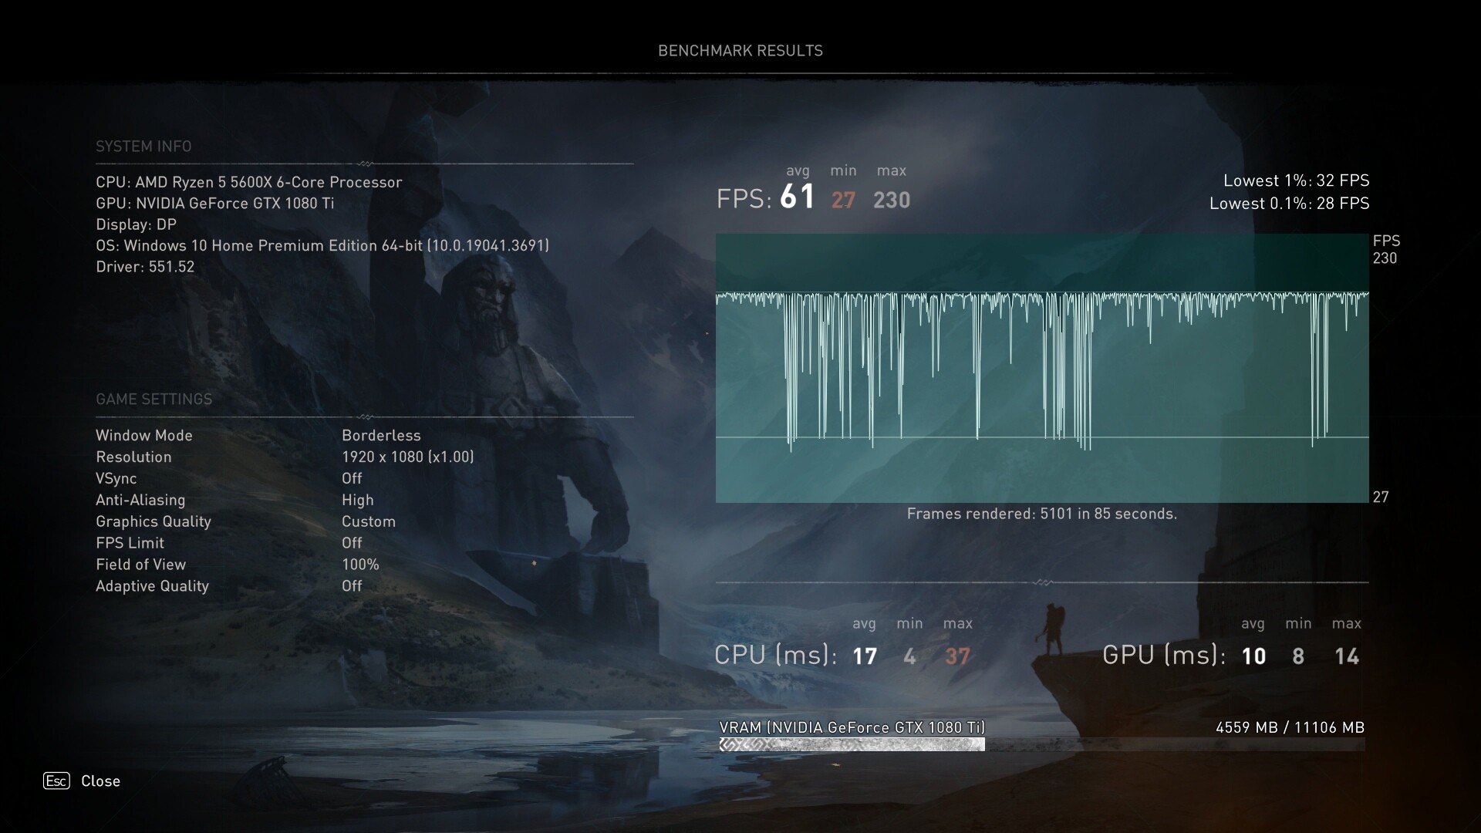Click the Lowest 0.1% FPS text
Screen dimensions: 1481x833
(1289, 204)
